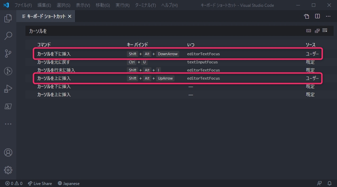Click the カーソルを search input field
Viewport: 337px width, 187px height.
[163, 31]
